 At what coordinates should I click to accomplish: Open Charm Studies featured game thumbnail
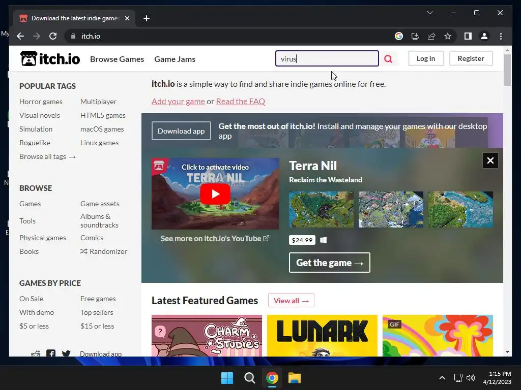(x=207, y=336)
